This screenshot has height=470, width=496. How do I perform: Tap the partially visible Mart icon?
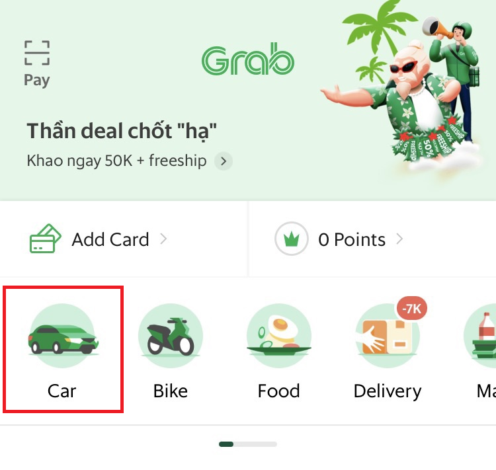coord(480,336)
